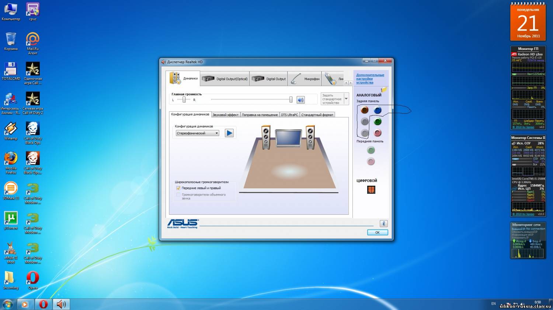Click the right speaker in the room diagram
553x310 pixels.
[310, 137]
